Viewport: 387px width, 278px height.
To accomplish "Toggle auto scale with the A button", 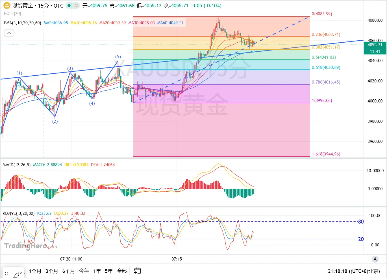I will click(375, 259).
